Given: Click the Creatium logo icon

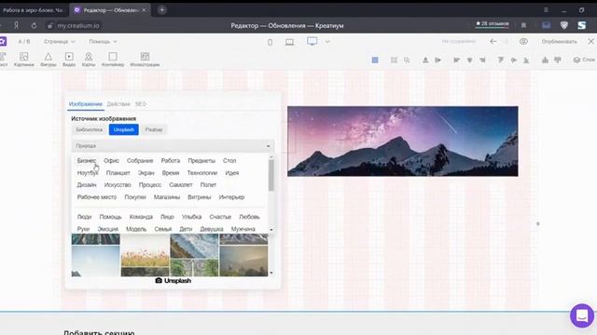Looking at the screenshot, I should 3,41.
